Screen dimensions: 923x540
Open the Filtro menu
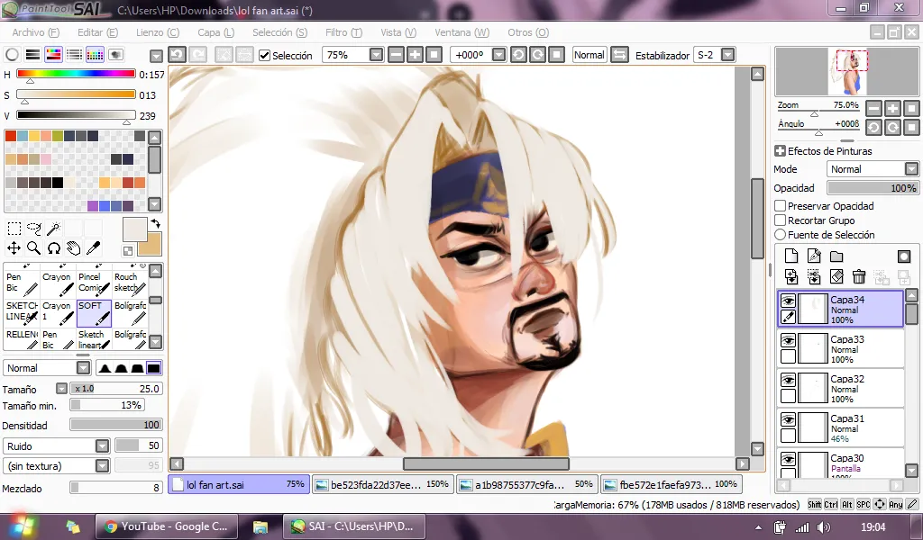tap(343, 32)
